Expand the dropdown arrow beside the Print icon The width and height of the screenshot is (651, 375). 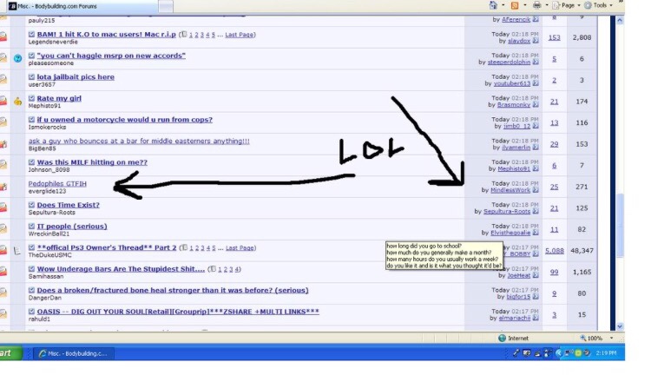[x=549, y=5]
